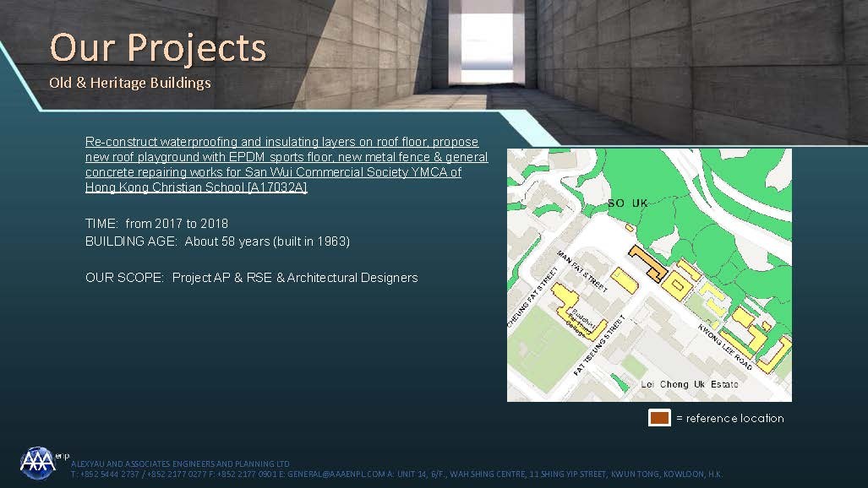Click the 'SO UK' label on map
868x488 pixels.
pos(628,203)
